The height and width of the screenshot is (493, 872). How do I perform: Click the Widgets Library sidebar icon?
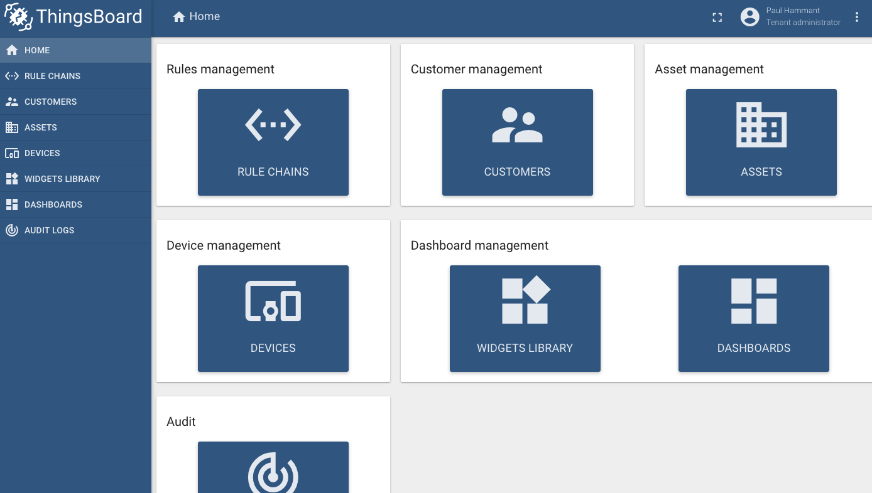(x=11, y=179)
